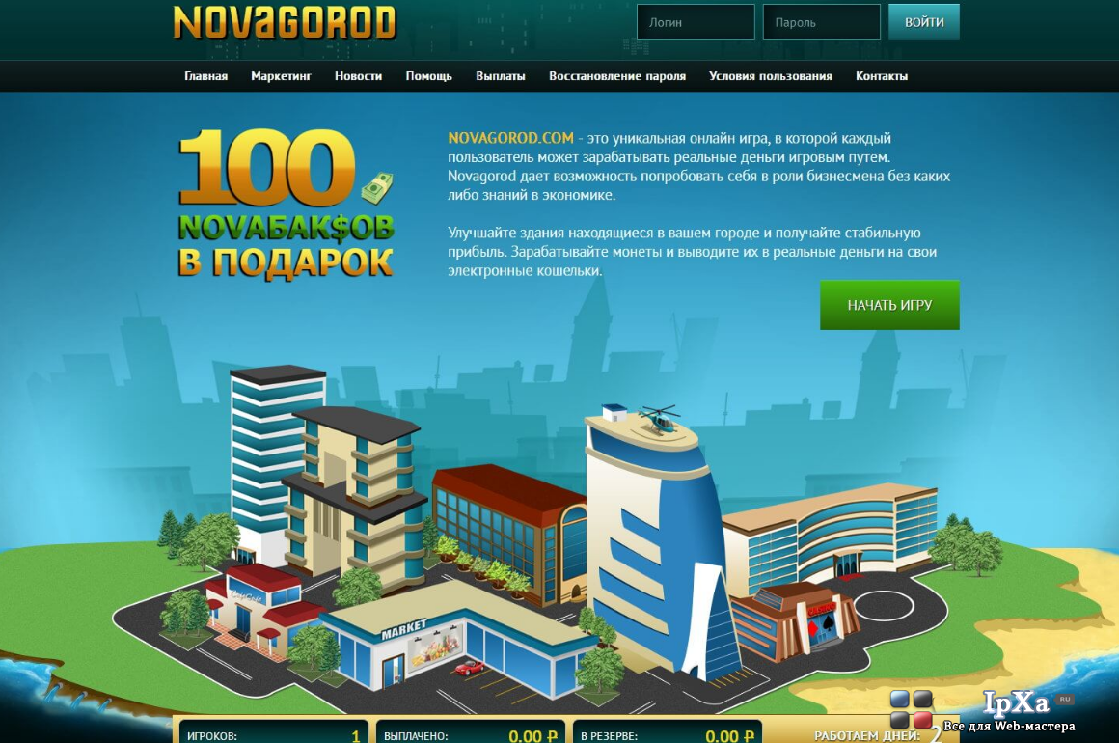This screenshot has width=1119, height=743.
Task: Open Восстановление пароля page
Action: [x=617, y=76]
